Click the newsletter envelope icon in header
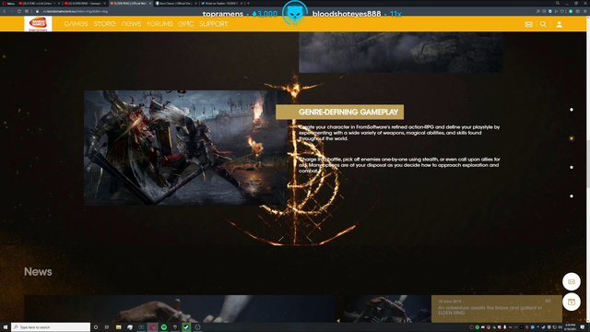Screen dimensions: 590x332 point(528,24)
